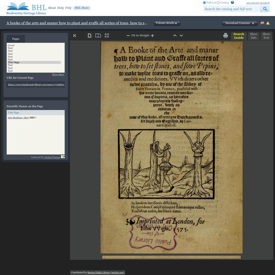The height and width of the screenshot is (275, 275).
Task: Open the Advanced Search link
Action: click(x=258, y=3)
